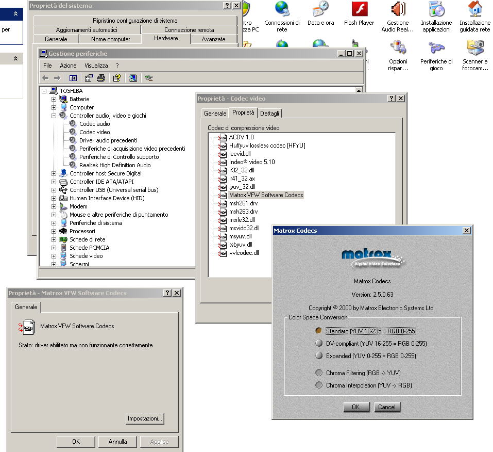The height and width of the screenshot is (452, 493).
Task: Collapse Controller audio, video e giochi node
Action: point(54,116)
